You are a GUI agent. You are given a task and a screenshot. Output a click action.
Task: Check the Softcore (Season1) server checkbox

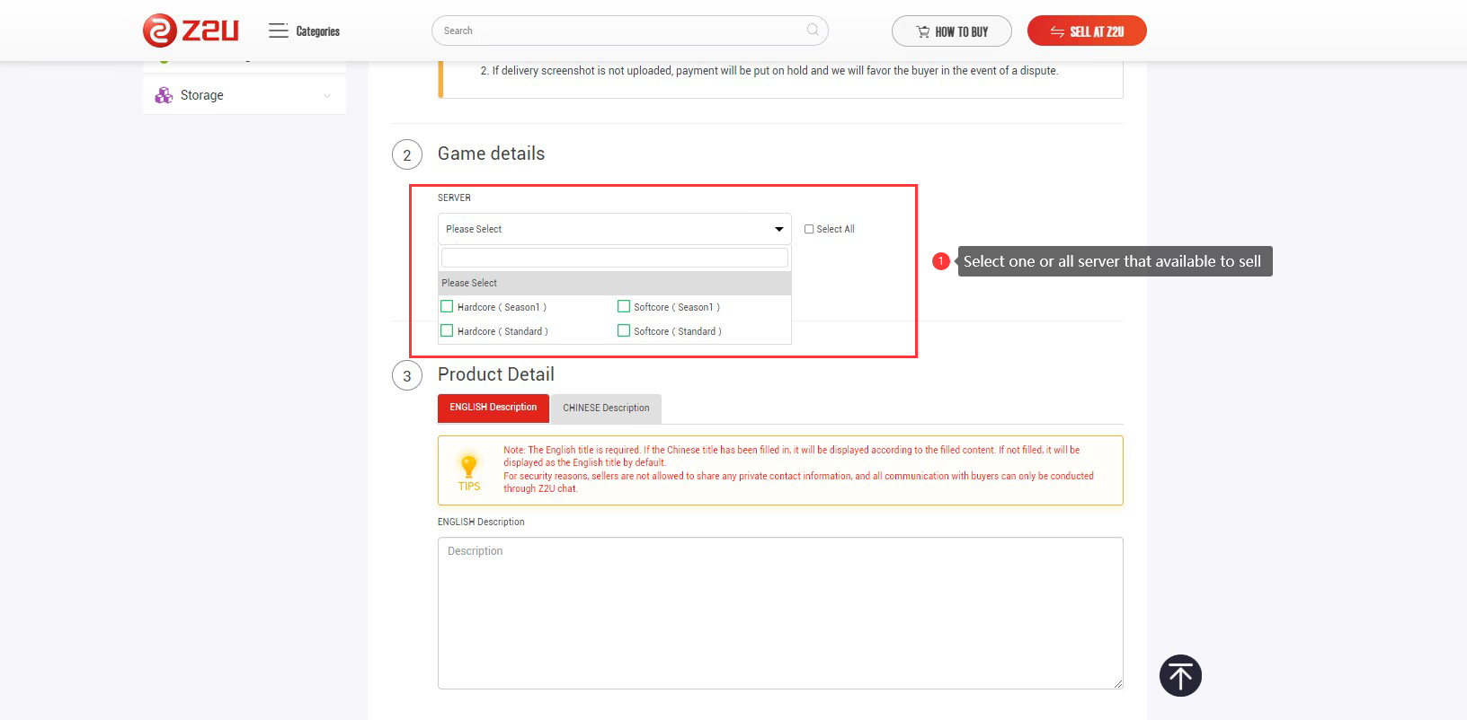click(624, 307)
